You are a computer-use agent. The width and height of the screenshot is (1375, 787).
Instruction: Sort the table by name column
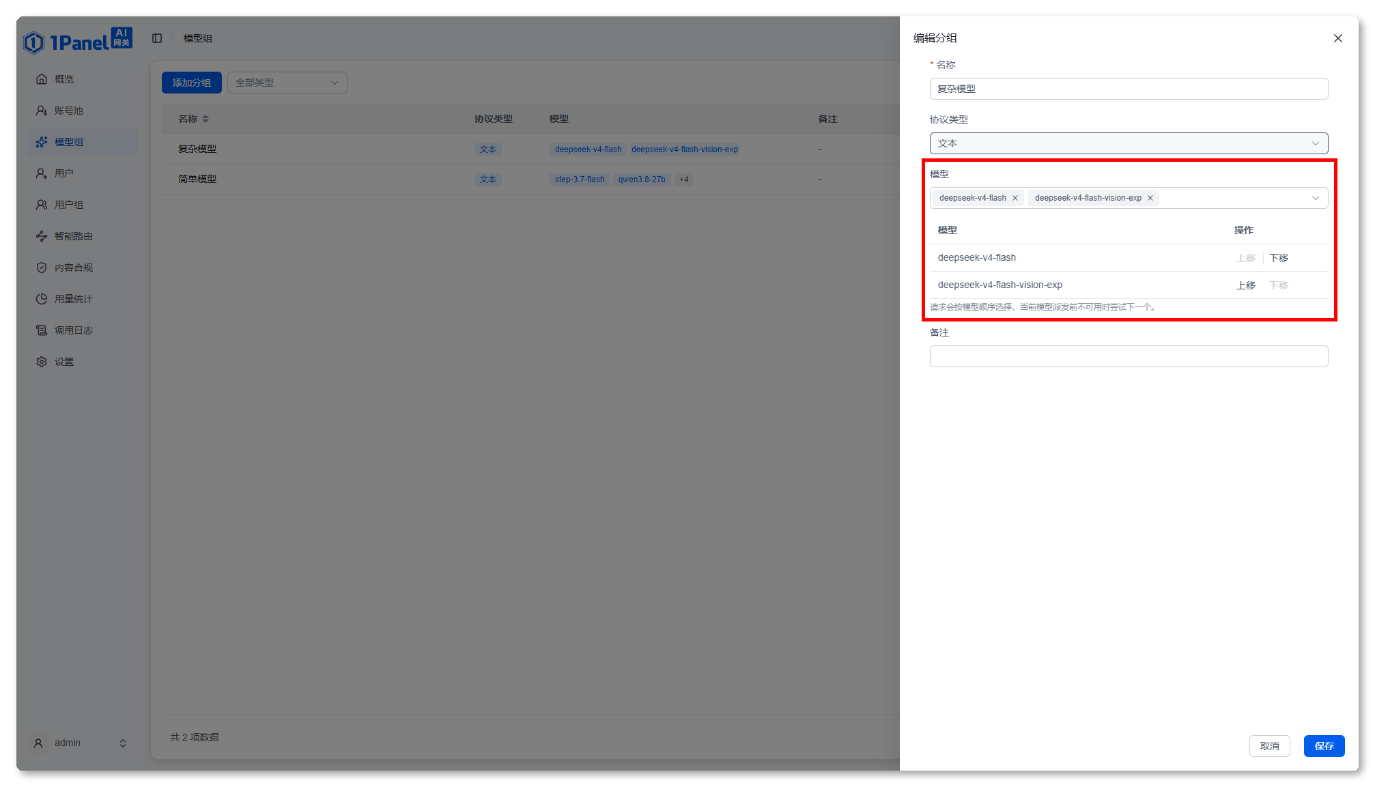pos(205,119)
